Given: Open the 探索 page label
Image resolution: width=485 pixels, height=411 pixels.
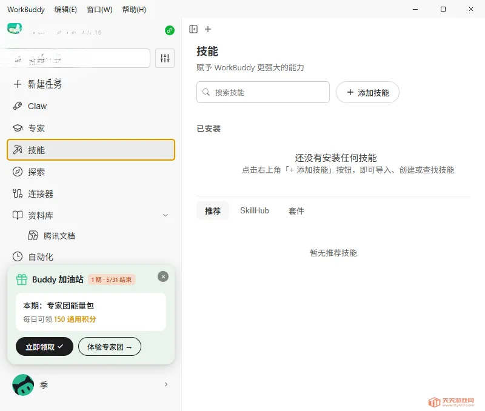Looking at the screenshot, I should click(36, 172).
